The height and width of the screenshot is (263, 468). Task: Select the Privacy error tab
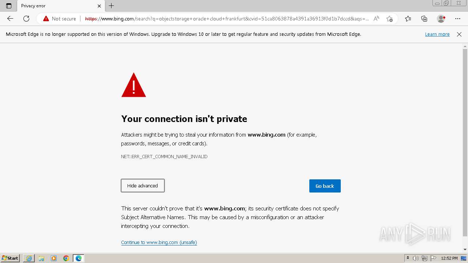(55, 6)
